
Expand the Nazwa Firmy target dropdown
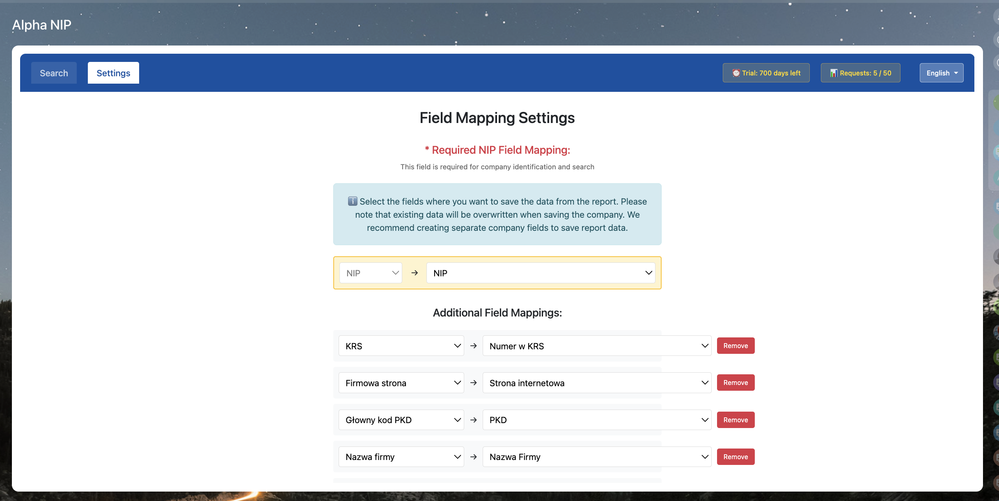(597, 457)
